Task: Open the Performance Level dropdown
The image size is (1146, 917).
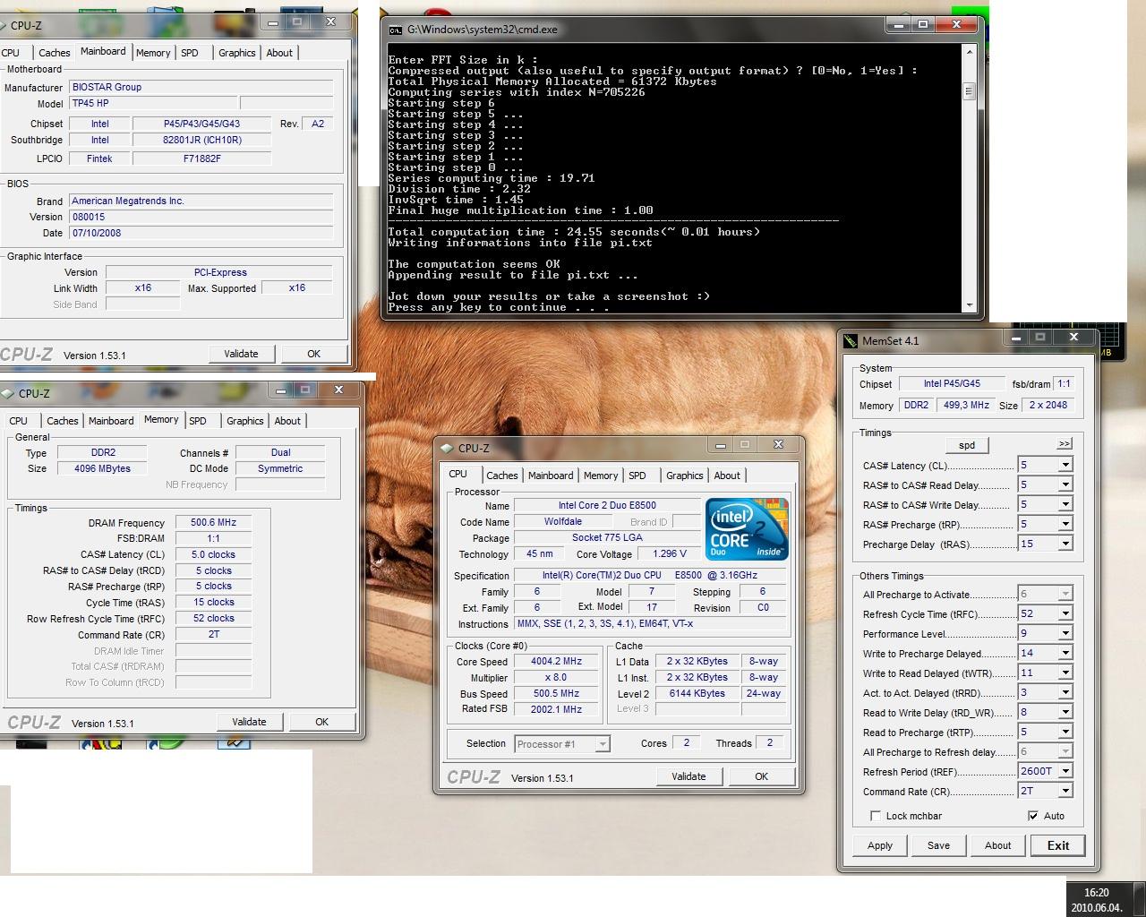Action: tap(1065, 634)
